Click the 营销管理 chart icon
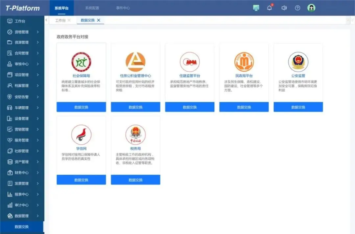This screenshot has width=355, height=234. (10, 130)
